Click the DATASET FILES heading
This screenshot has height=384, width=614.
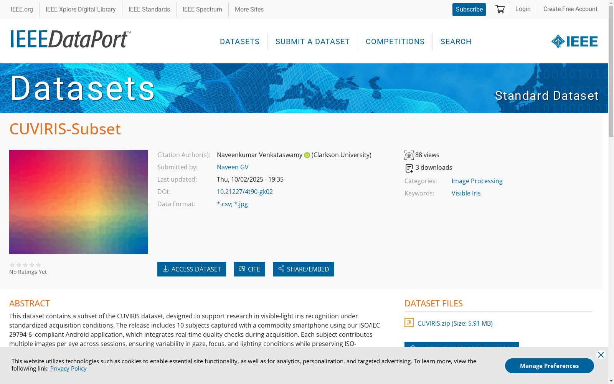pos(434,303)
